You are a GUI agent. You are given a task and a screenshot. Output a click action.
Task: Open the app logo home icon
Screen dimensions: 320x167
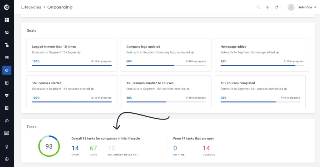coord(7,7)
